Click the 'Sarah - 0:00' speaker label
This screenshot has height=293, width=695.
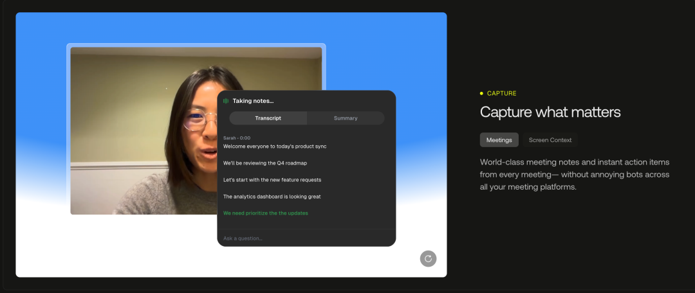coord(237,138)
